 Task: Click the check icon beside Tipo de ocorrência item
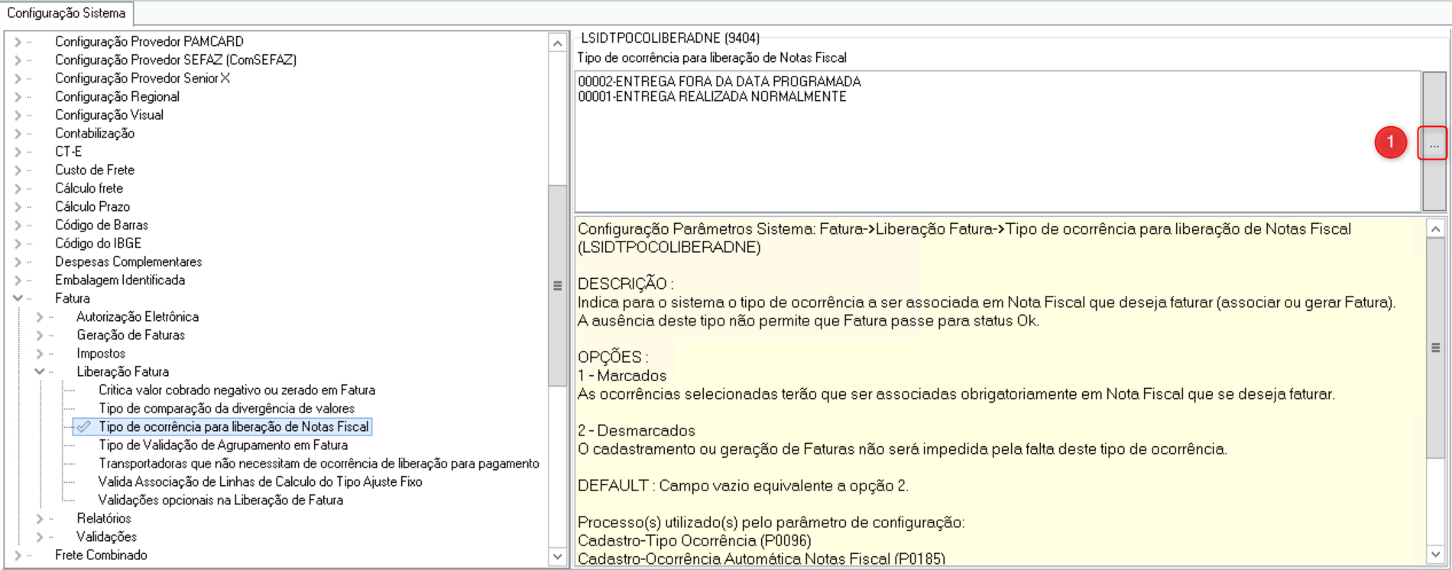84,426
